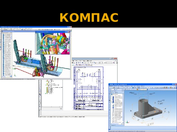Click the coordinate axes icon in the assembly viewport
This screenshot has height=132, width=177.
15,75
